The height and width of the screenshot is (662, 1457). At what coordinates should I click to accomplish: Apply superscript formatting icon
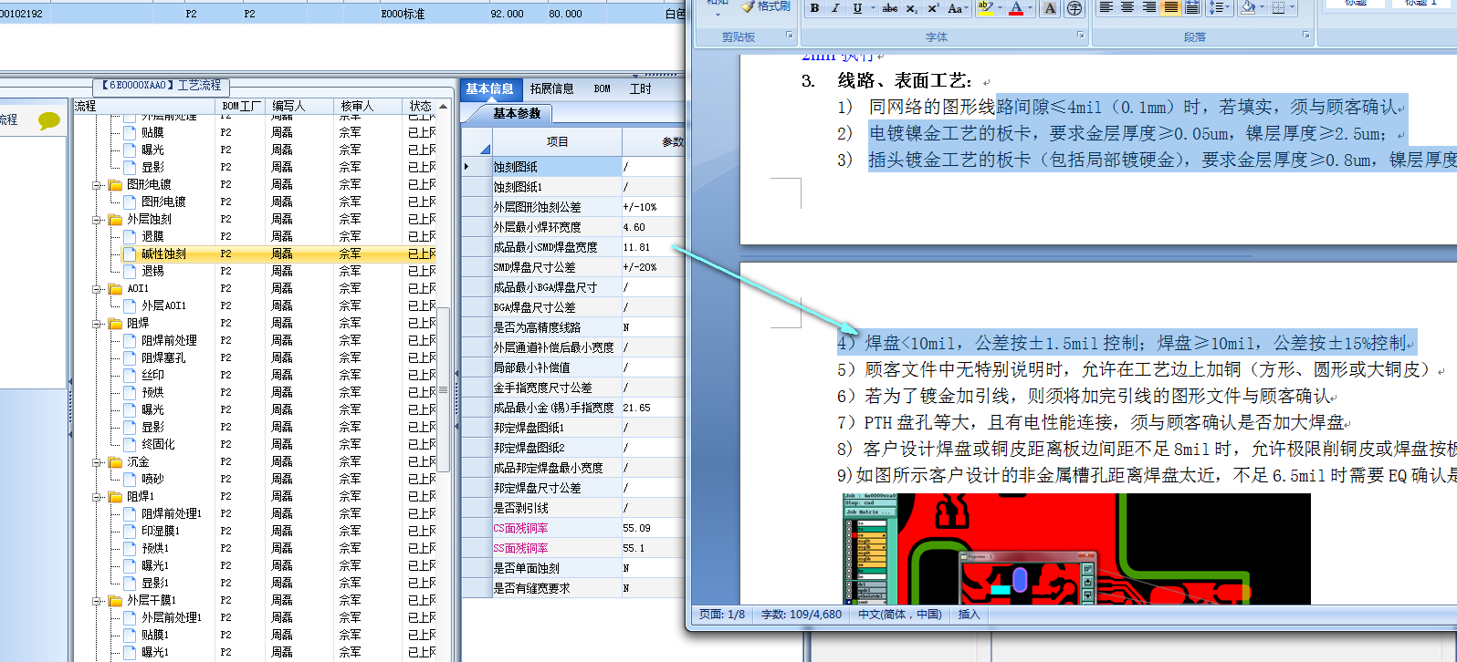pyautogui.click(x=933, y=8)
